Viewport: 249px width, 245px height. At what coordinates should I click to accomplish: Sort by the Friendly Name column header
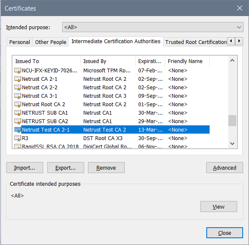tap(187, 61)
